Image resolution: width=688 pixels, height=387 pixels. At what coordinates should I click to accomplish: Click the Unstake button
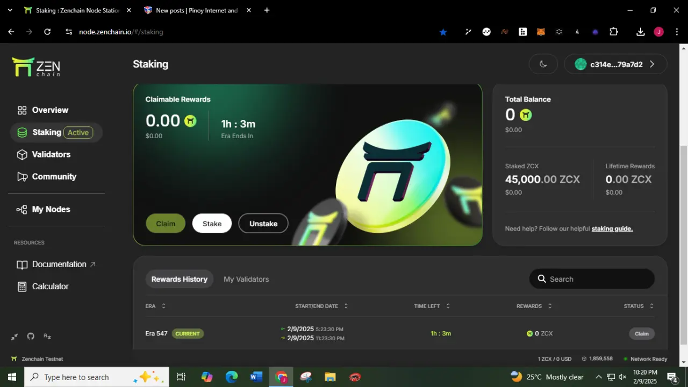263,224
